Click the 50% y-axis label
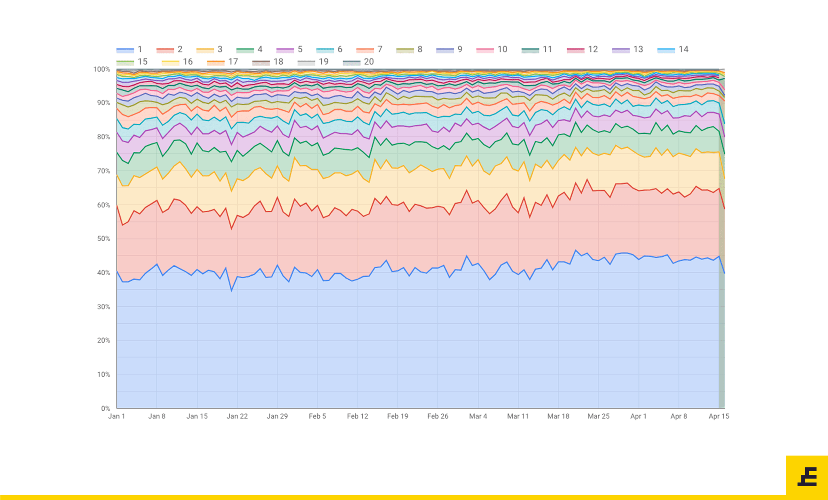The image size is (828, 500). tap(103, 239)
